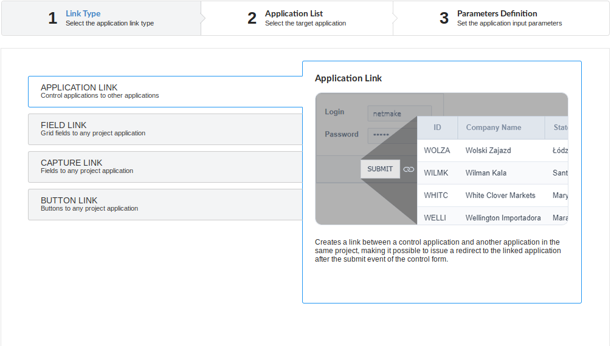The height and width of the screenshot is (346, 611).
Task: Click the Login field containing netmake
Action: point(399,114)
